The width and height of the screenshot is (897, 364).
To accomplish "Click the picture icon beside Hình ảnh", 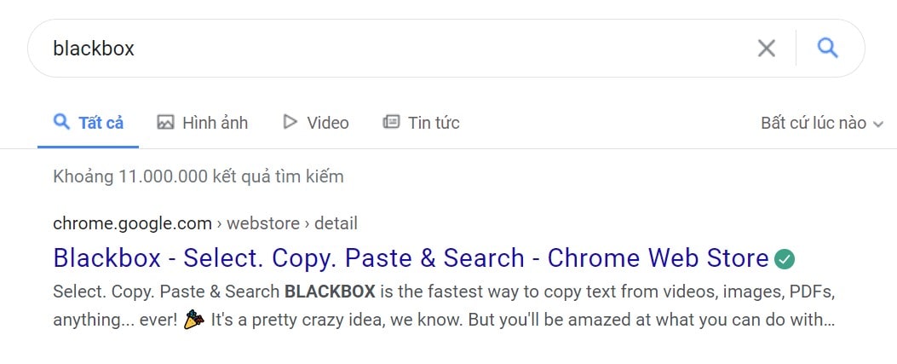I will click(x=165, y=122).
